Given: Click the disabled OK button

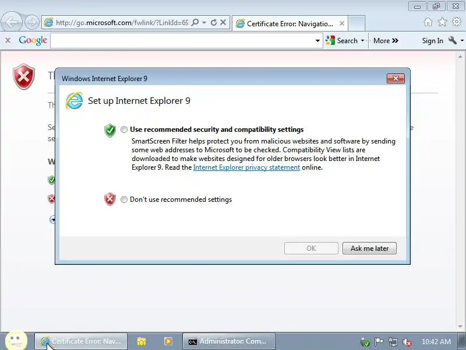Looking at the screenshot, I should click(x=311, y=249).
